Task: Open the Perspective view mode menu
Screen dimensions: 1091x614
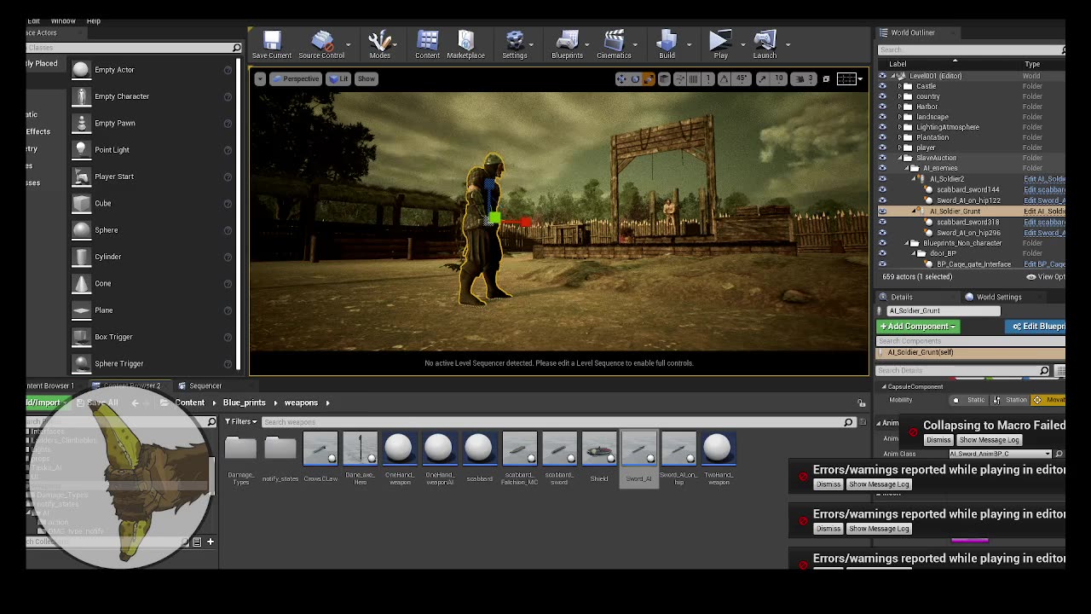Action: coord(295,79)
